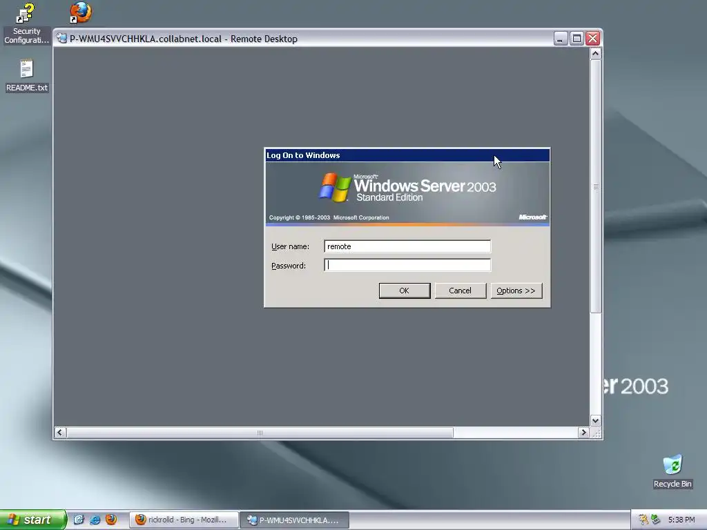Launch Internet Explorer from quick launch
Screen dimensions: 707x530
coord(95,520)
